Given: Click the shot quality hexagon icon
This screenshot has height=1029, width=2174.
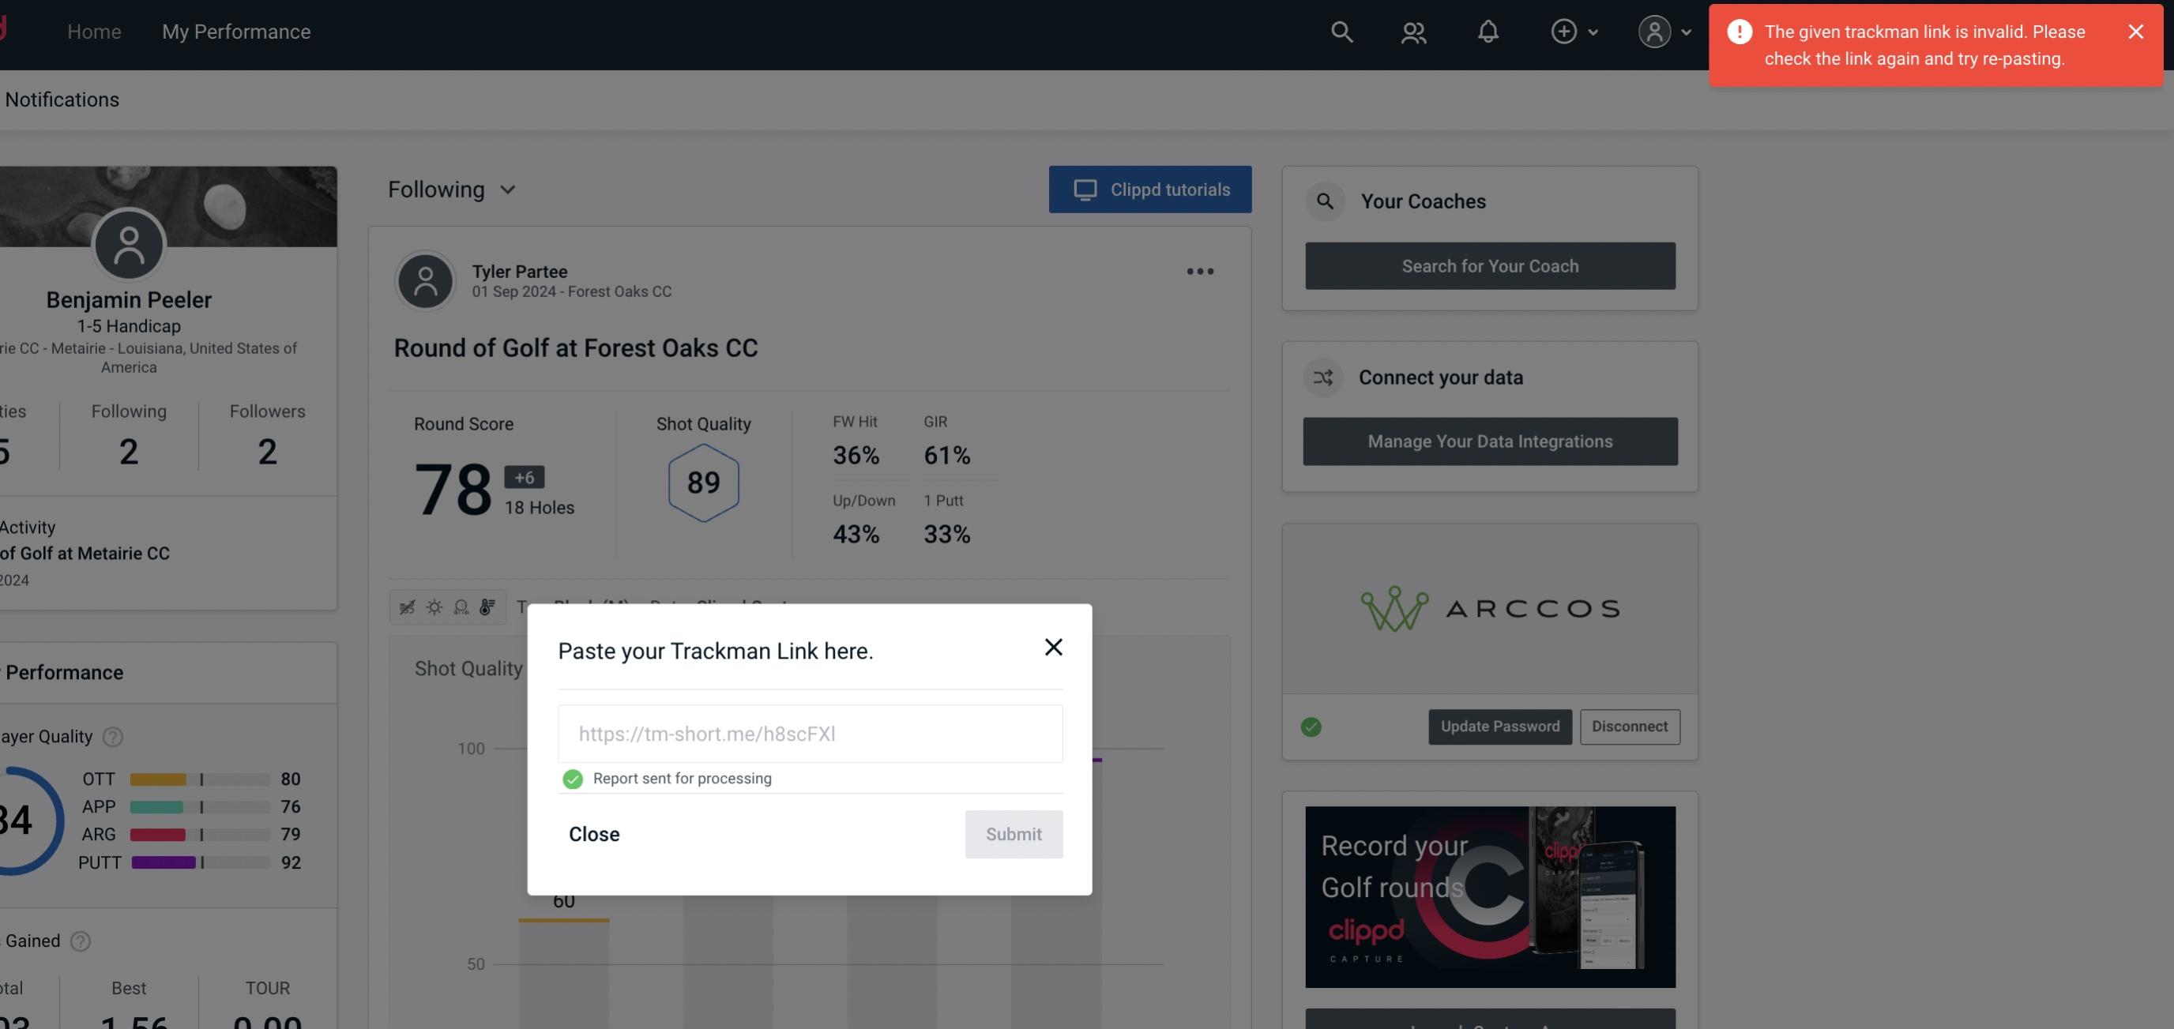Looking at the screenshot, I should pyautogui.click(x=703, y=483).
